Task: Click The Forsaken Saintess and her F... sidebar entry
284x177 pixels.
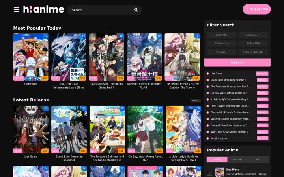Action: (x=230, y=87)
